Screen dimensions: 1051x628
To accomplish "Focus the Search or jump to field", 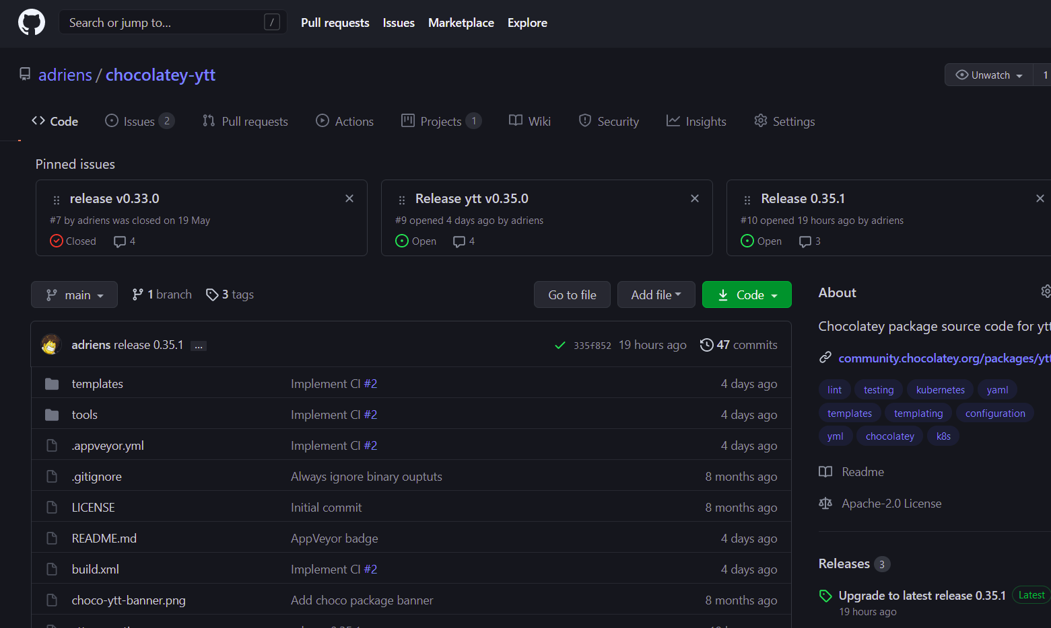I will pyautogui.click(x=165, y=22).
